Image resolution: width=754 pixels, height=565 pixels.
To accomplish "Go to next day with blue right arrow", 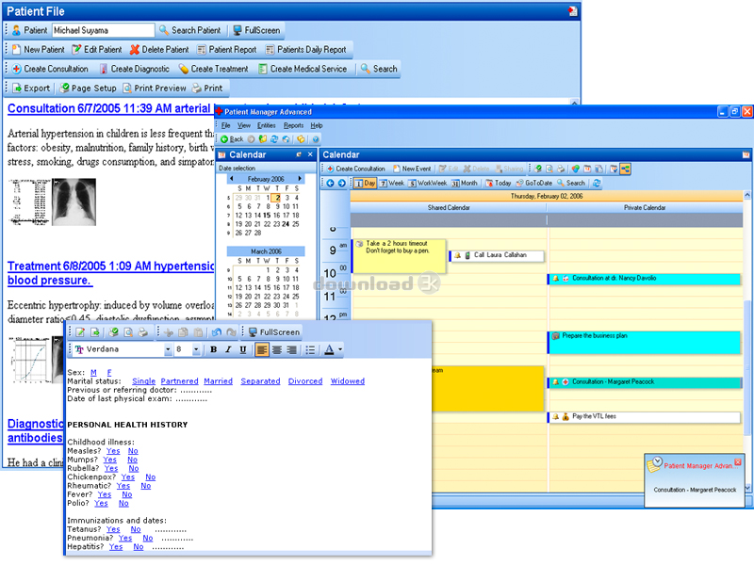I will 341,183.
